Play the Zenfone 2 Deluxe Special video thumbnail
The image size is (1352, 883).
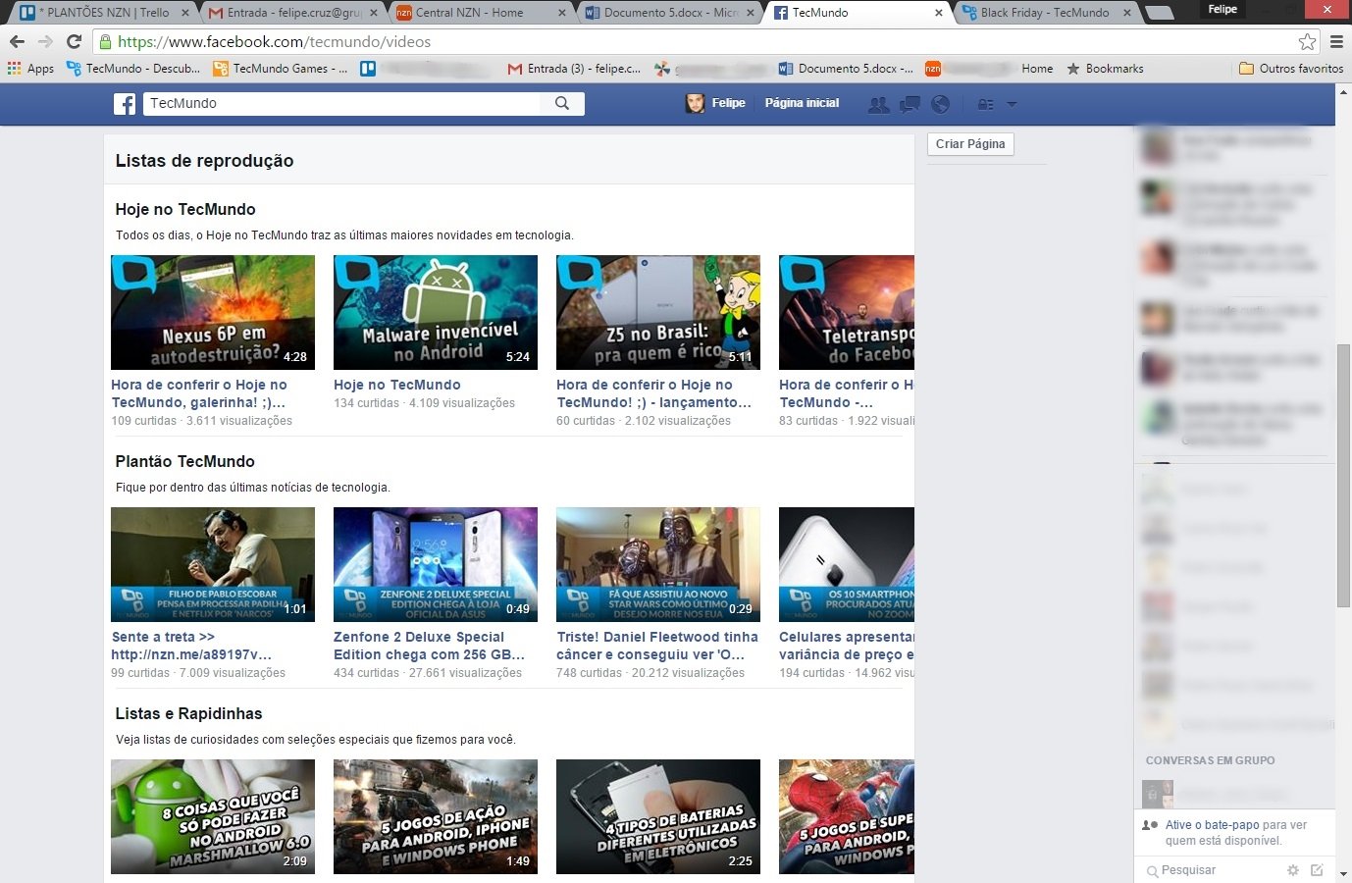click(x=436, y=564)
